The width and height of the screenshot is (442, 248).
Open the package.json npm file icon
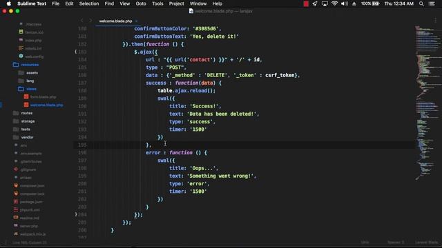(x=16, y=202)
